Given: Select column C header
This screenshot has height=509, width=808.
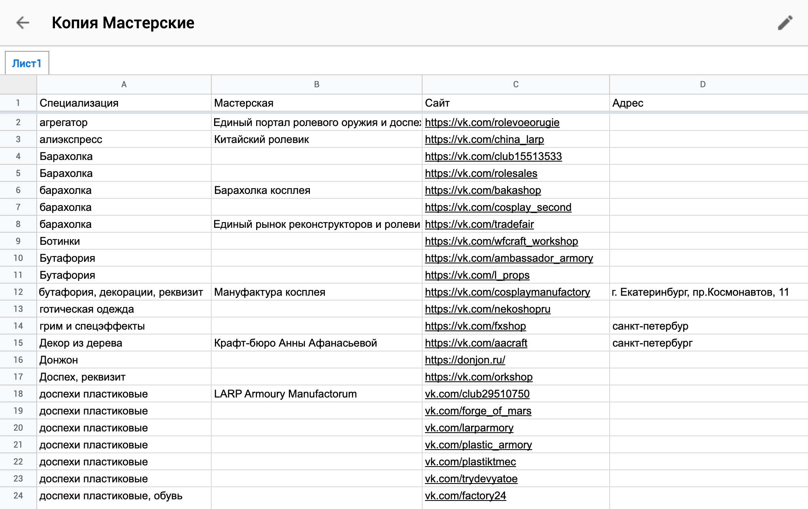Looking at the screenshot, I should click(x=516, y=84).
